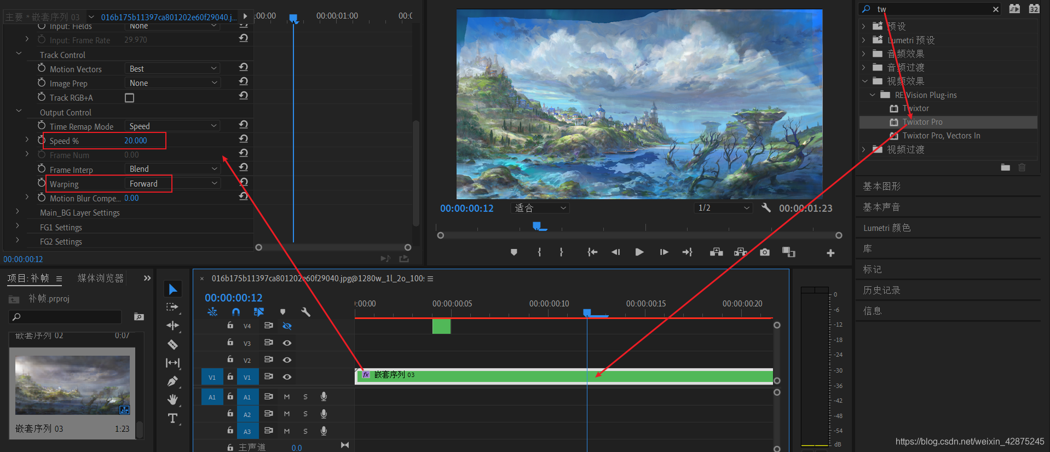Expand FG1 Settings group
The height and width of the screenshot is (452, 1050).
click(18, 226)
